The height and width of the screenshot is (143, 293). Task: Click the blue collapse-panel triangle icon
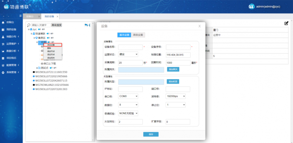(x=89, y=25)
